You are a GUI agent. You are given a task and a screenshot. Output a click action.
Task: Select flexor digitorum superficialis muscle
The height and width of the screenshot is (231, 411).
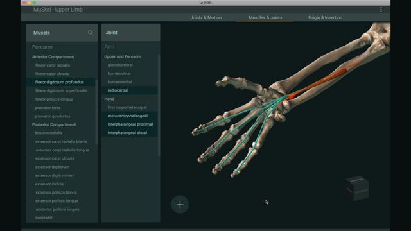[61, 90]
